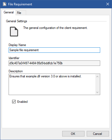This screenshot has width=112, height=140.
Task: Click the General Settings section header
Action: [x=16, y=21]
